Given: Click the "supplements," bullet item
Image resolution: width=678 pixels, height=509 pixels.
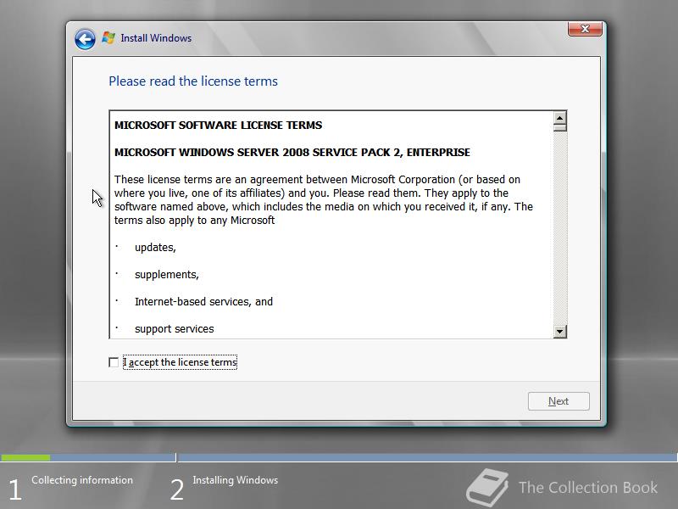Looking at the screenshot, I should [166, 275].
